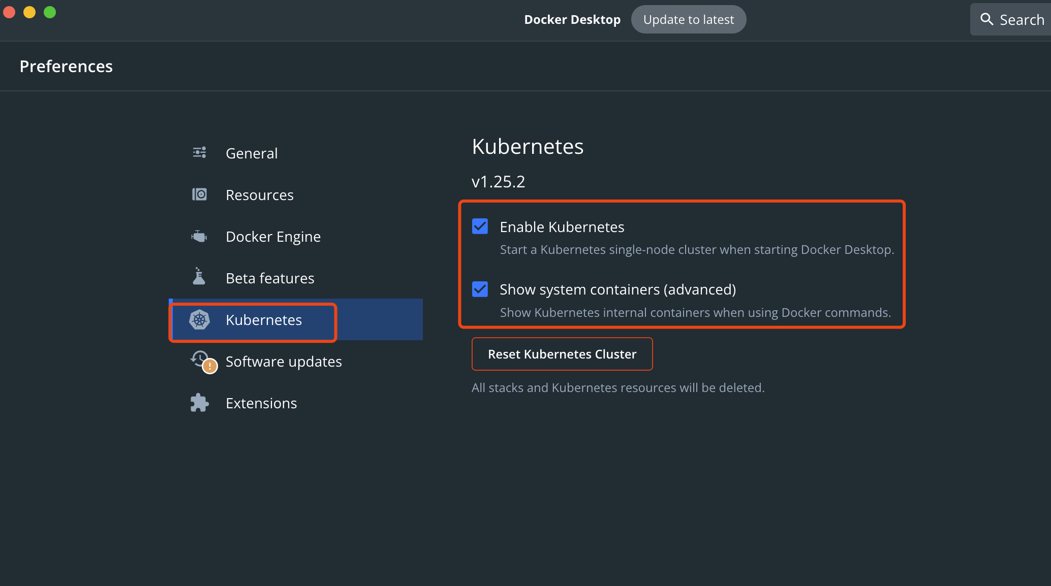Minimize window with the yellow button
The image size is (1051, 586).
tap(29, 12)
